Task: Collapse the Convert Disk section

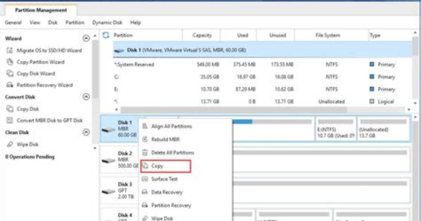Action: click(x=86, y=97)
